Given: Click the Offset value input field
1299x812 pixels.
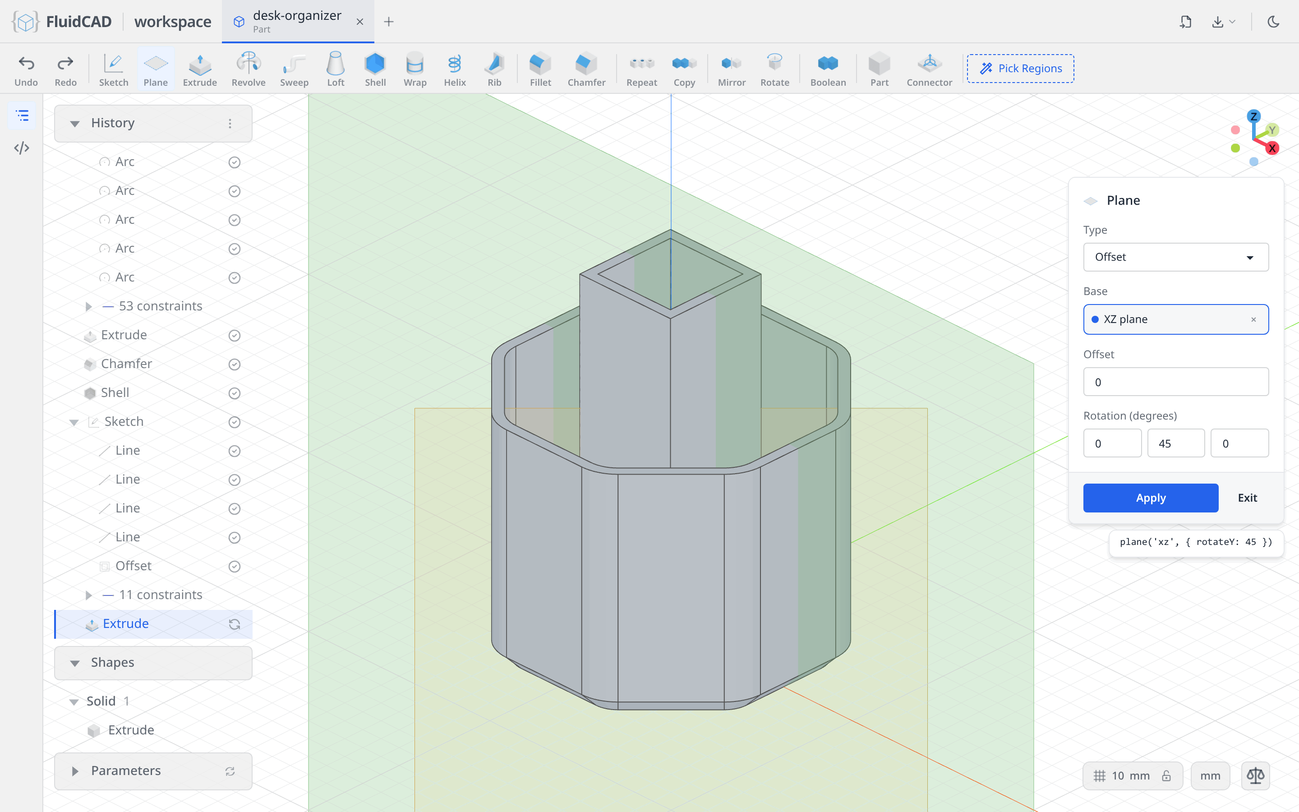Looking at the screenshot, I should tap(1175, 382).
